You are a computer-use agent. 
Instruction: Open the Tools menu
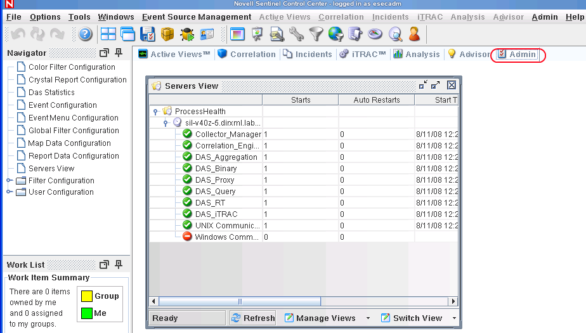[79, 17]
